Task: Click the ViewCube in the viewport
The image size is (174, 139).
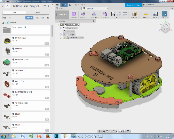Action: point(165,27)
